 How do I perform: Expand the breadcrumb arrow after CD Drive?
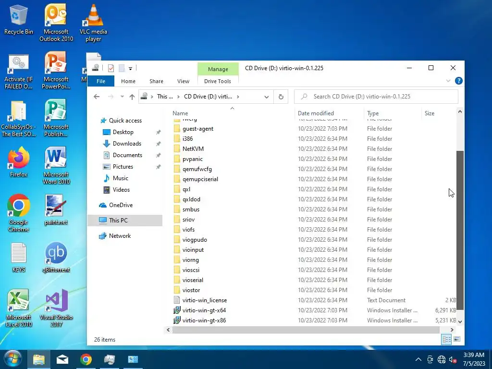coord(238,97)
